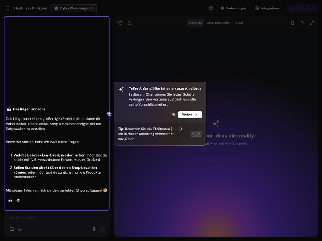Open the hamburger menu icon
This screenshot has width=322, height=241.
click(8, 8)
